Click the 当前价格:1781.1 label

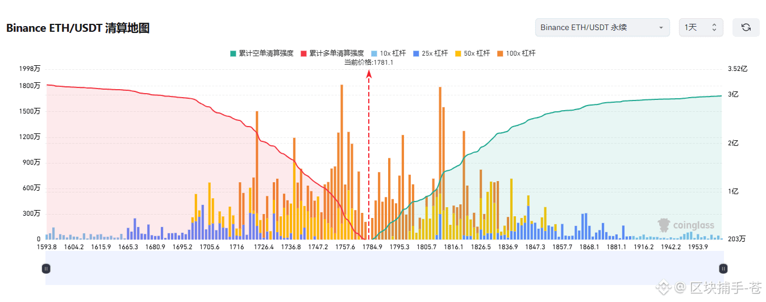[369, 62]
